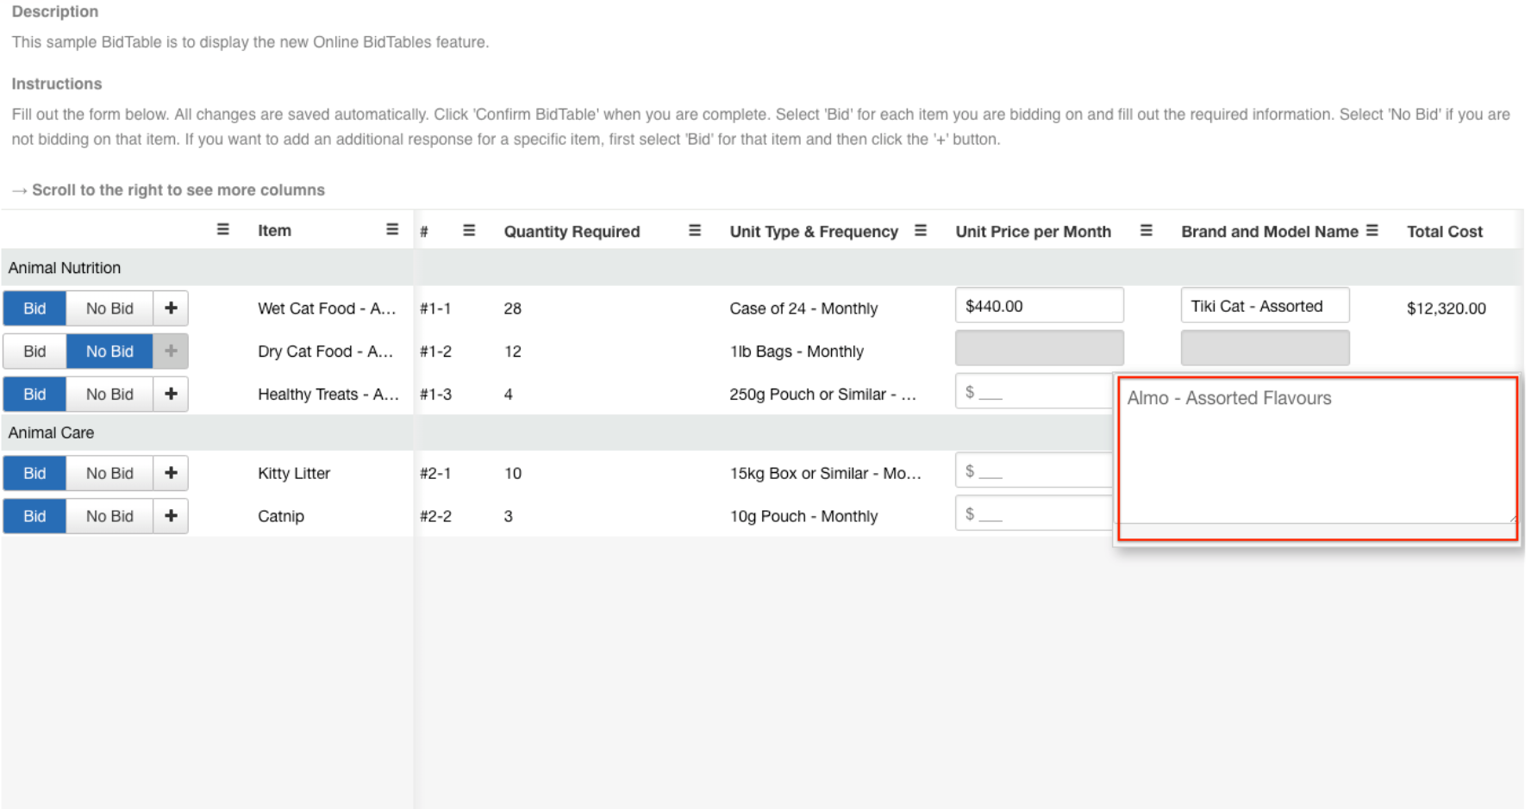Click the Animal Nutrition group row
This screenshot has width=1531, height=809.
(762, 268)
